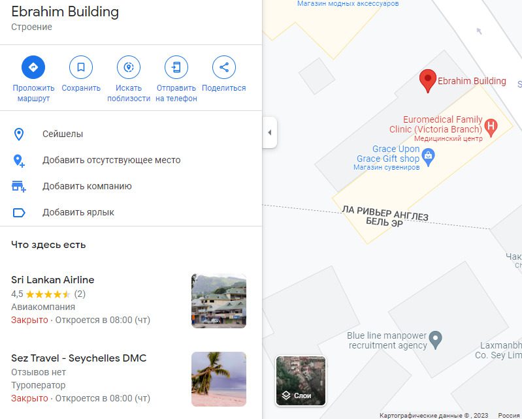Click the red Ebrahim Building map pin

(x=428, y=81)
